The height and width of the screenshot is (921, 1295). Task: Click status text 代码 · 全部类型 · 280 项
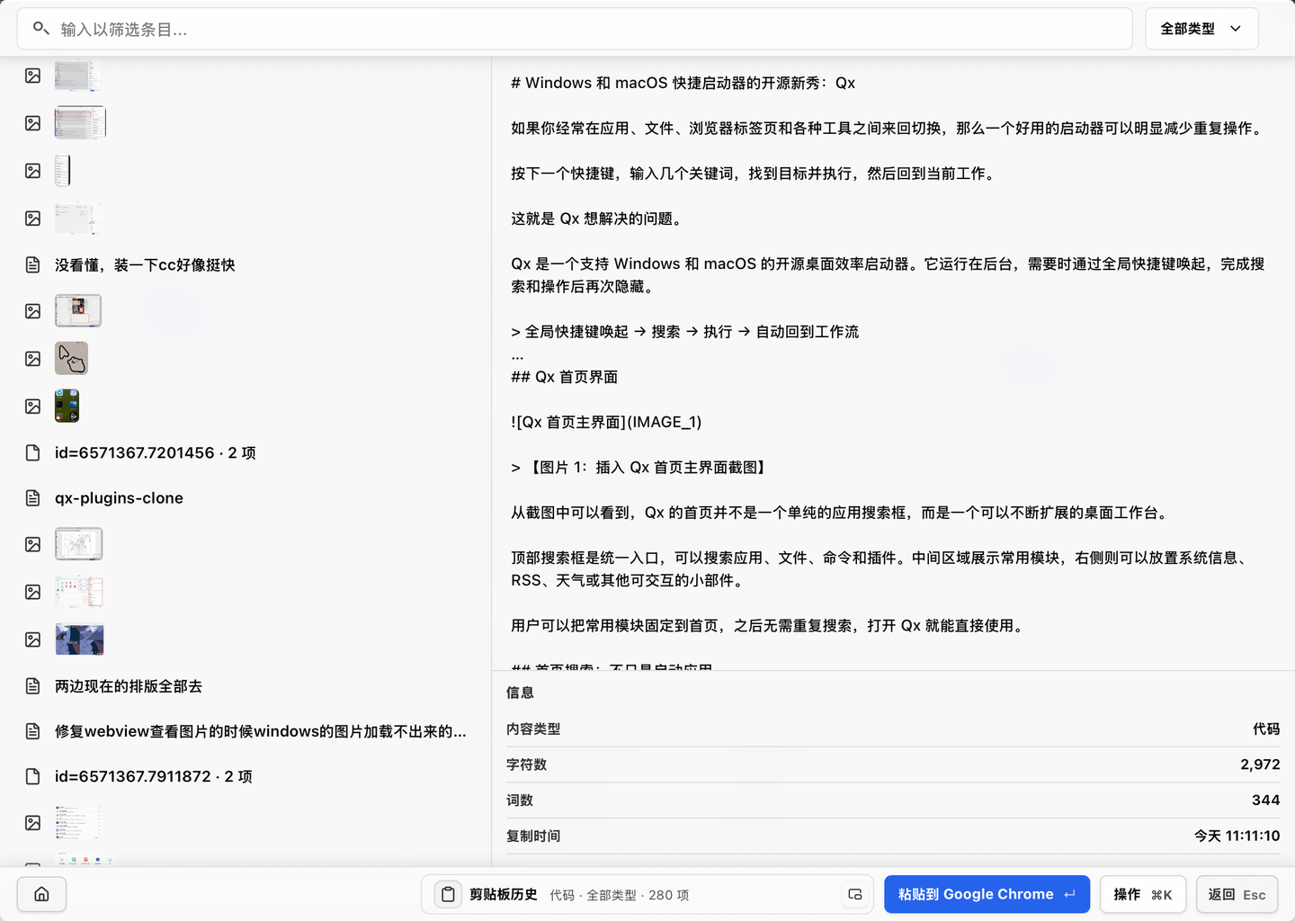620,895
